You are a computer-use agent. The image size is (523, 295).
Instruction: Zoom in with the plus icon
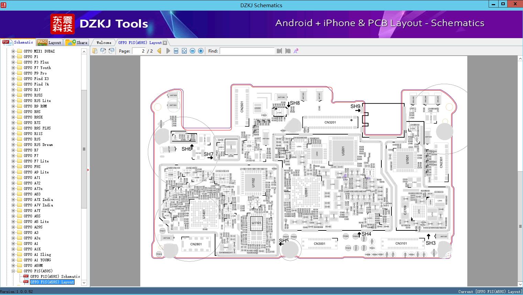pos(201,51)
